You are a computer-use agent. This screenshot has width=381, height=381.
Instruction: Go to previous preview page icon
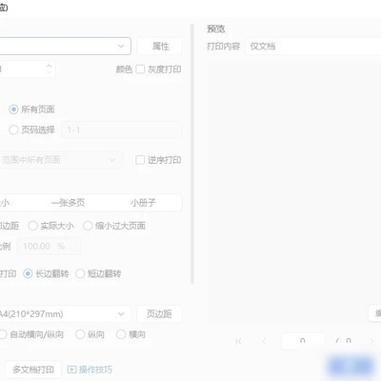coord(264,341)
